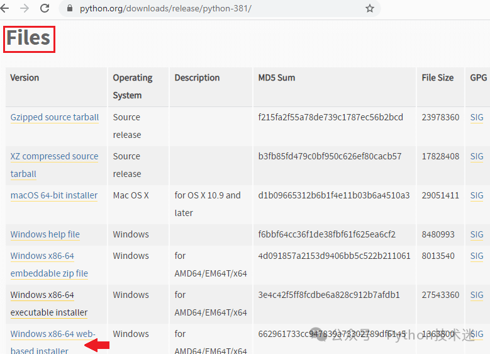490x354 pixels.
Task: Download the Gzipped source tarball
Action: [x=55, y=117]
